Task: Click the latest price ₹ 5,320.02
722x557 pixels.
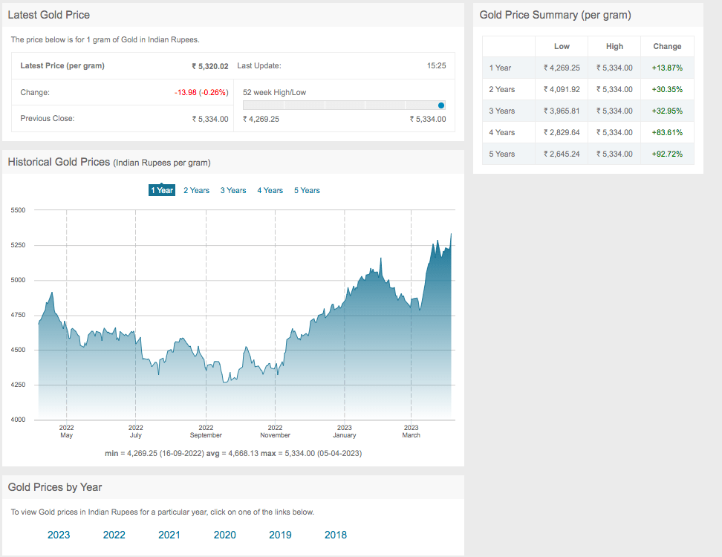Action: [x=210, y=66]
